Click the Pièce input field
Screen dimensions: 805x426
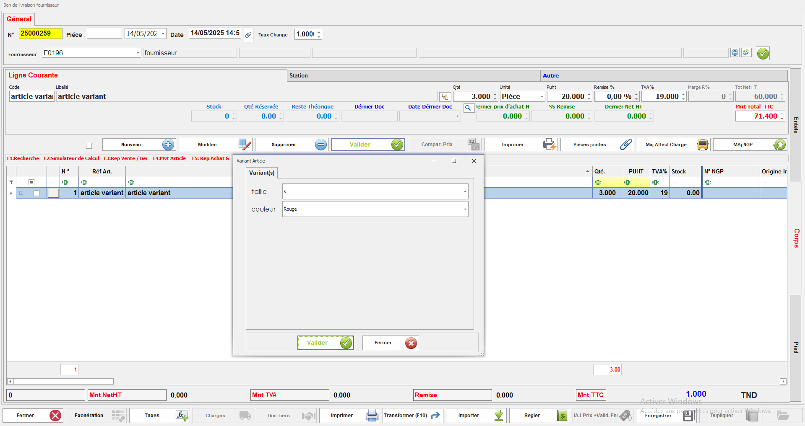[104, 34]
